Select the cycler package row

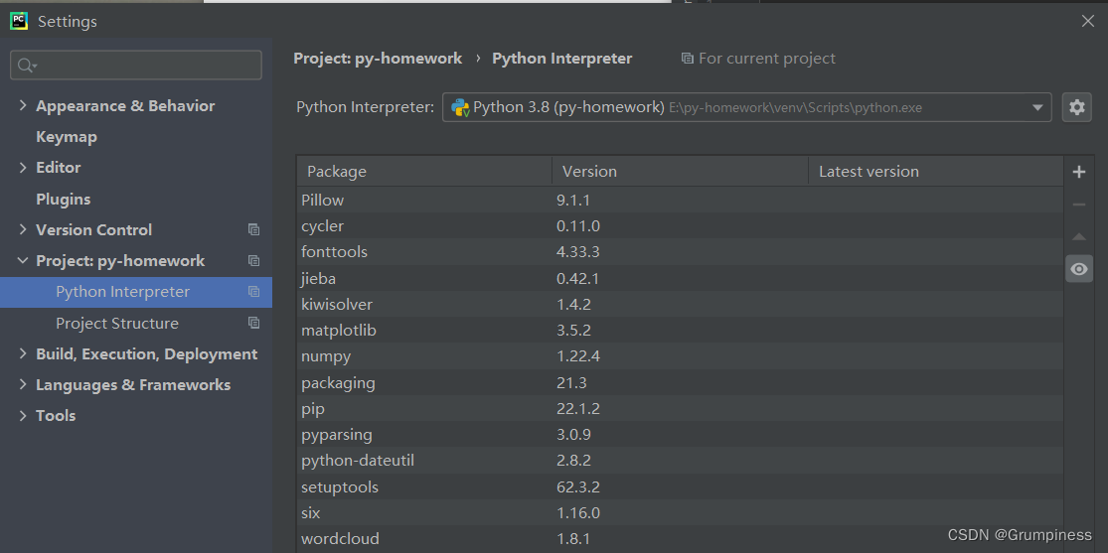tap(680, 226)
